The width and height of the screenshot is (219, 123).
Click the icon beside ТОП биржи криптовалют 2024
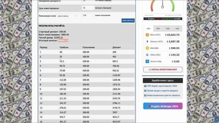coord(145,86)
